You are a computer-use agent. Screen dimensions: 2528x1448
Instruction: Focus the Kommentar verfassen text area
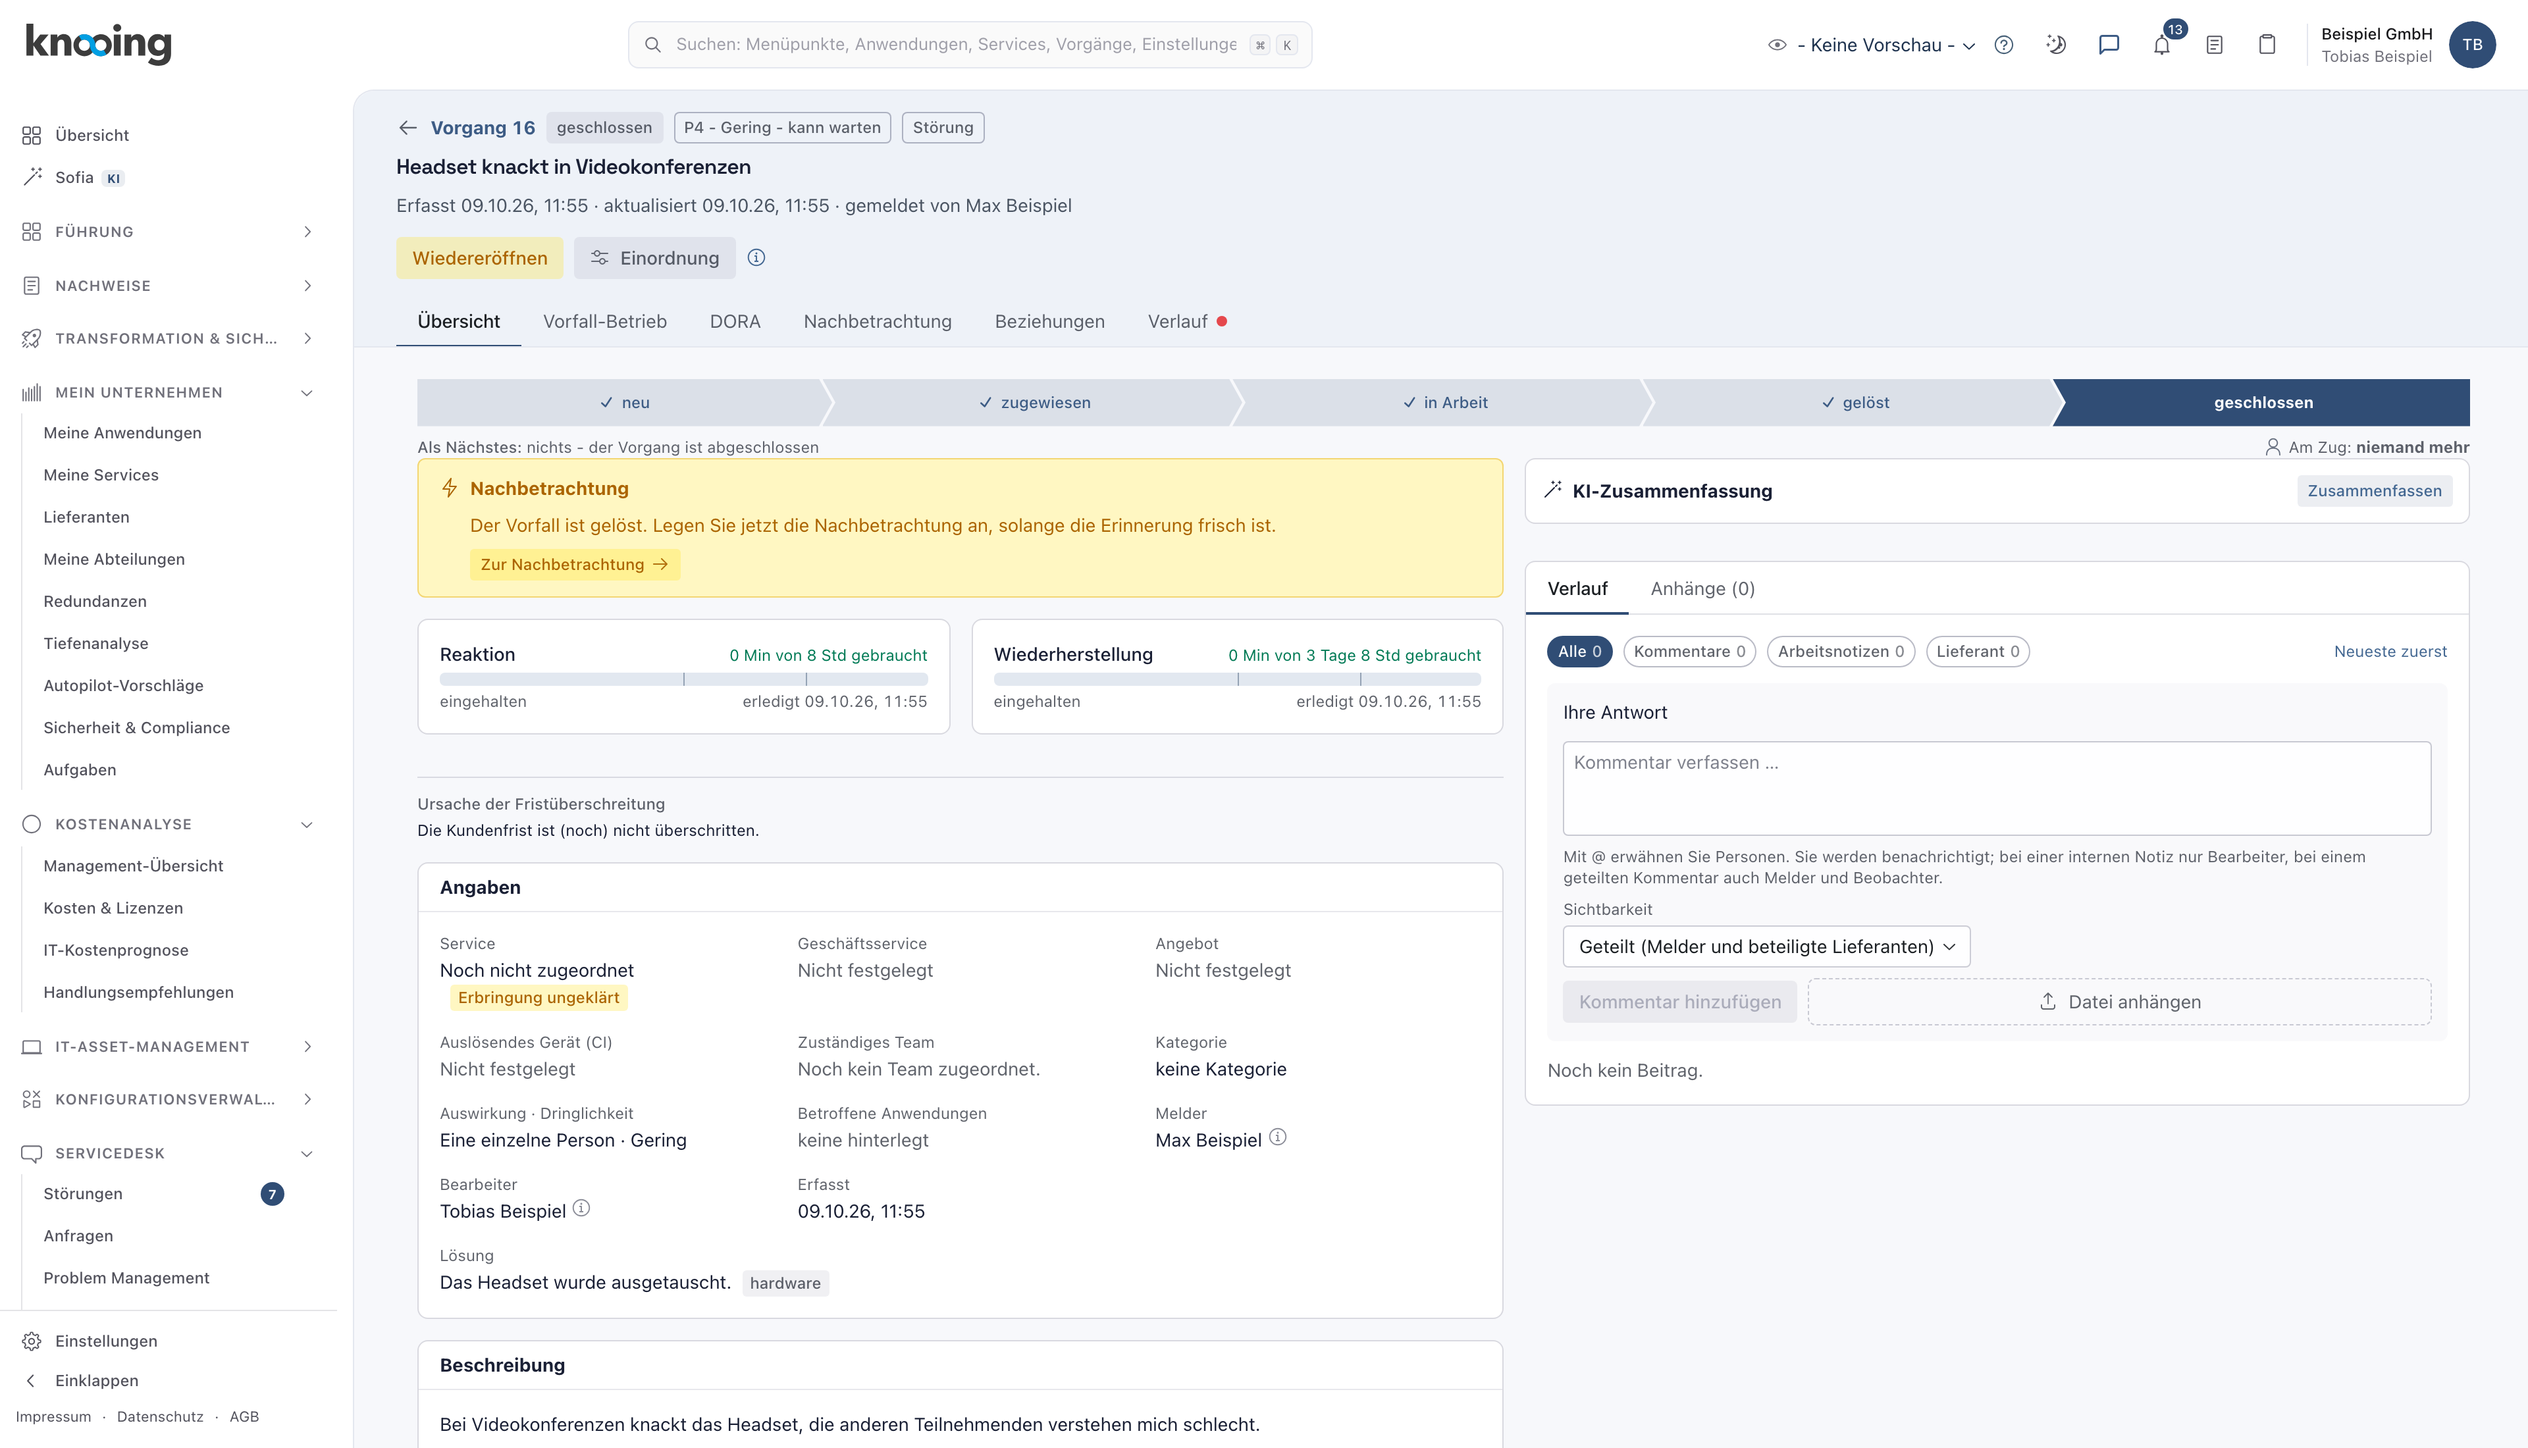(1996, 788)
